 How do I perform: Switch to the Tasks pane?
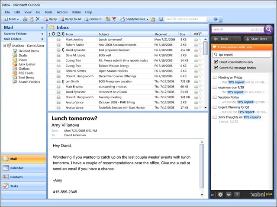(23, 186)
